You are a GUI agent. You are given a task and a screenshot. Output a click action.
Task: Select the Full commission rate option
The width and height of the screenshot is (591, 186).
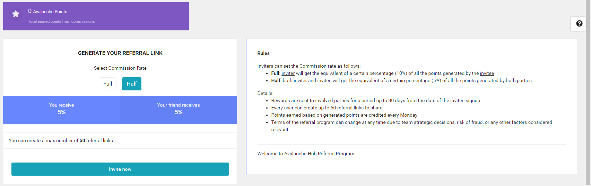[107, 84]
